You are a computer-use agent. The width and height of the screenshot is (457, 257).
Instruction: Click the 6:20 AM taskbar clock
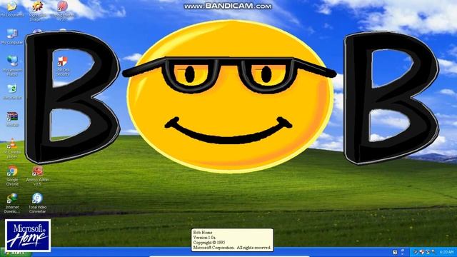pyautogui.click(x=446, y=252)
